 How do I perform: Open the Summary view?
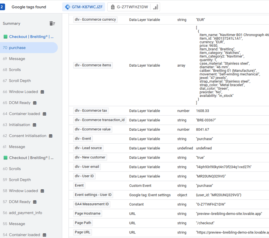click(12, 23)
